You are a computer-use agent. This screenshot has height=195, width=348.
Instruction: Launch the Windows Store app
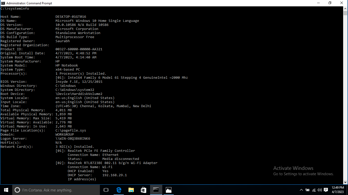pos(143,190)
